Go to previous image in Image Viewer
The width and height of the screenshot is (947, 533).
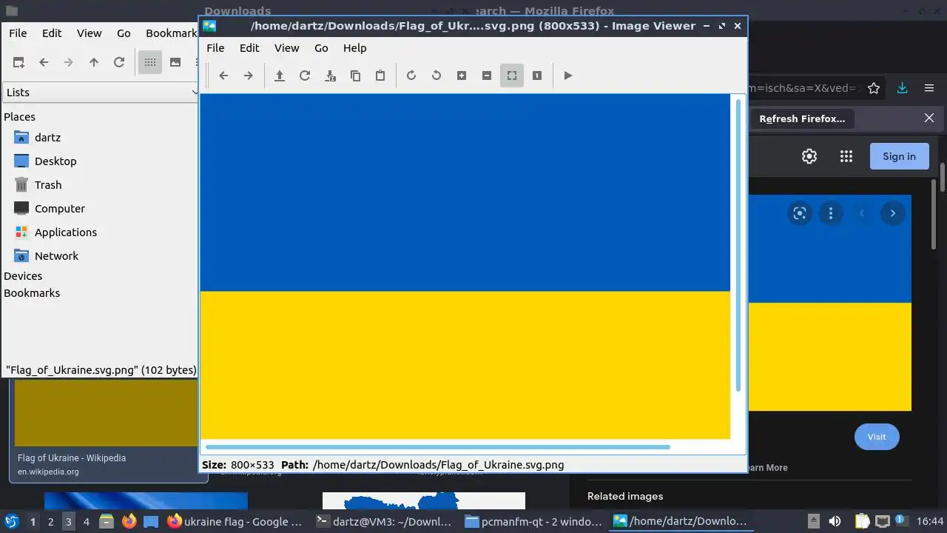223,76
